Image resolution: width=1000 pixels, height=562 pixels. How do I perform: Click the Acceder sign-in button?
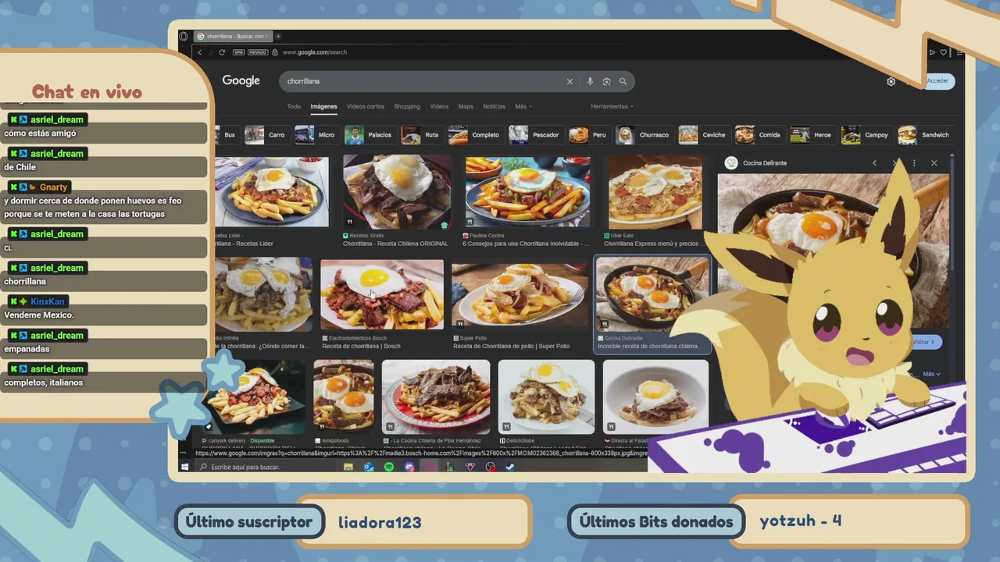[937, 81]
